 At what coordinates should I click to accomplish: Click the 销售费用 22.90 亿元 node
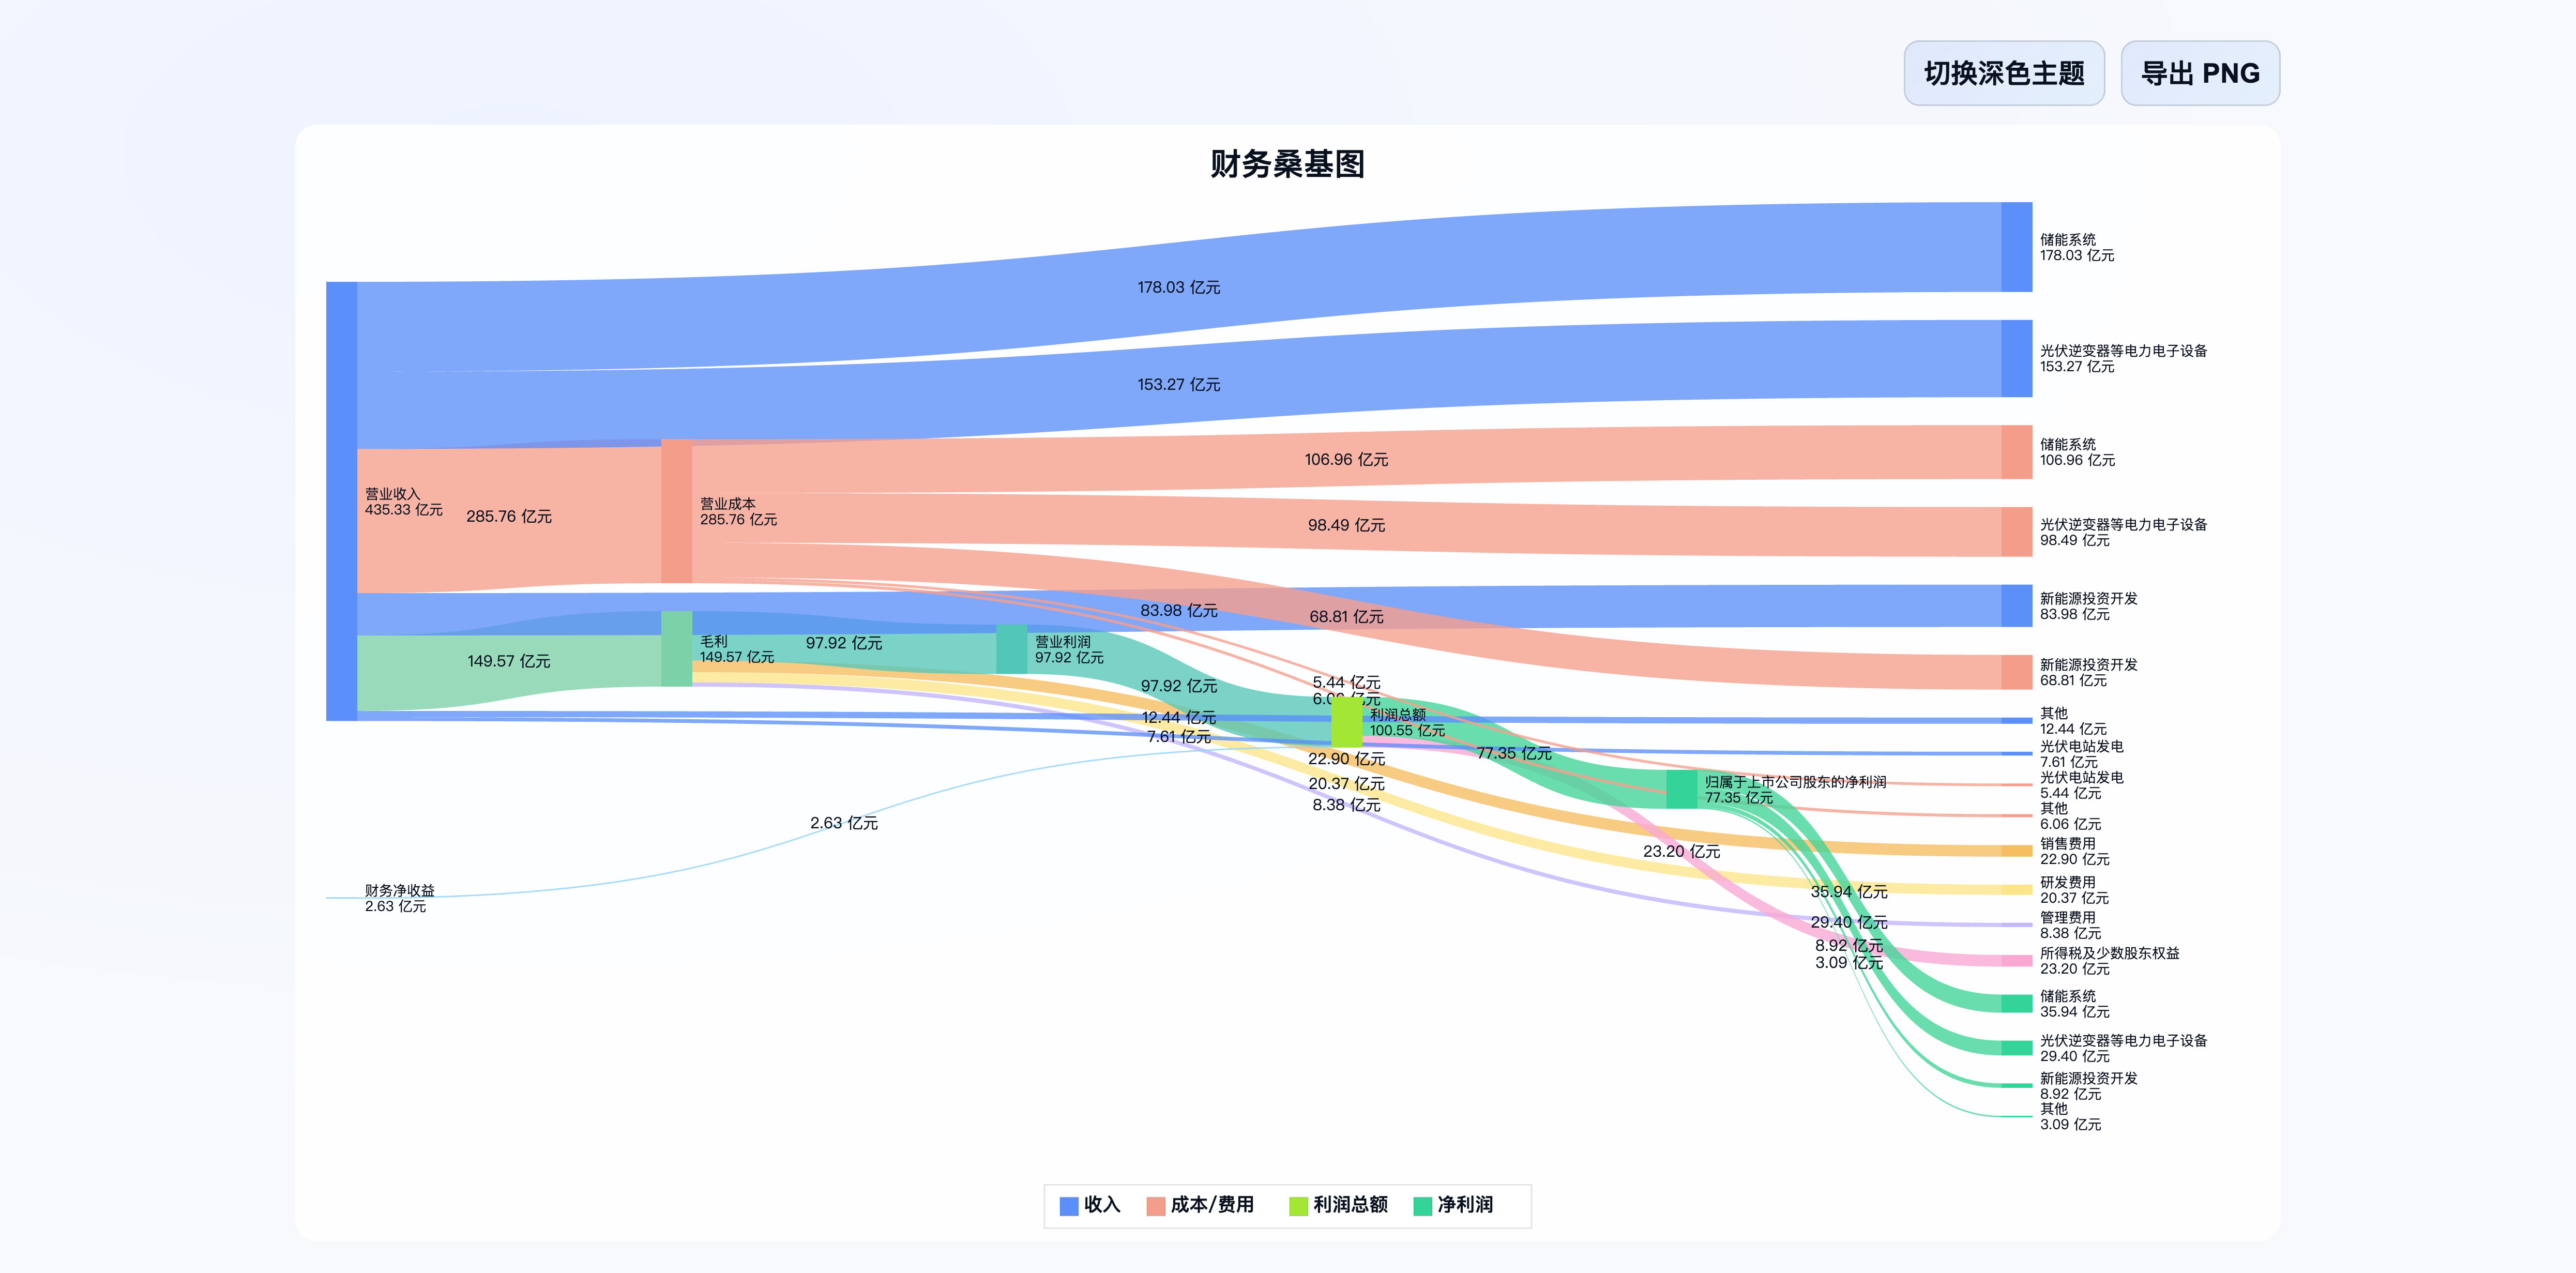(2018, 852)
